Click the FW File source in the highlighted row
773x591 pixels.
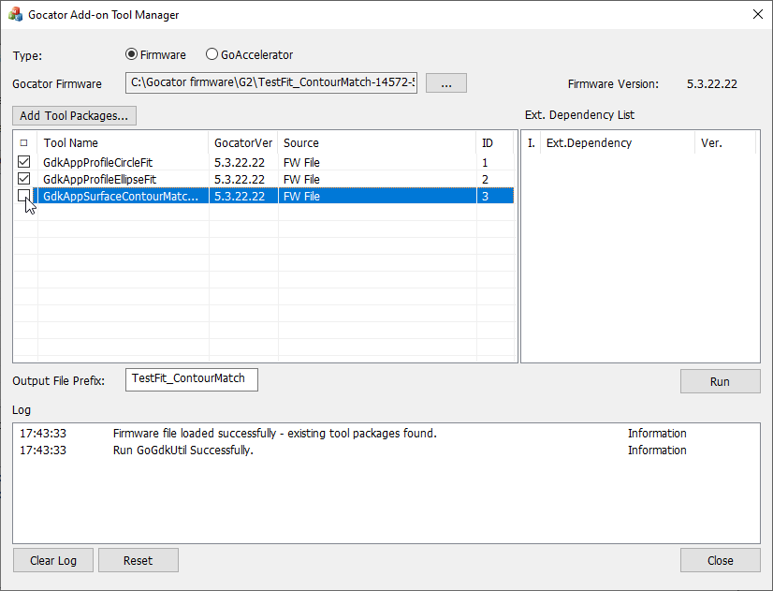point(301,196)
